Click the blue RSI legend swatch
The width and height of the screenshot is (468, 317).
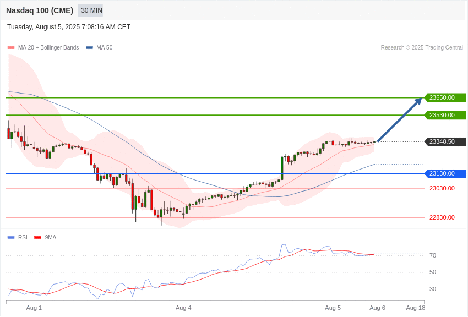coord(11,237)
